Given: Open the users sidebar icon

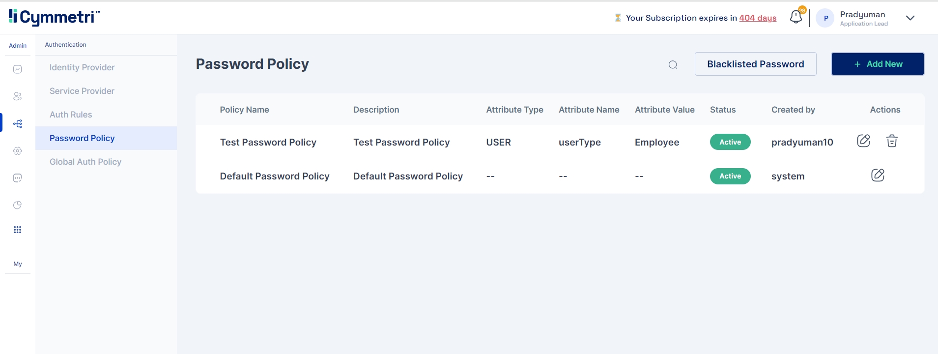Looking at the screenshot, I should [18, 96].
